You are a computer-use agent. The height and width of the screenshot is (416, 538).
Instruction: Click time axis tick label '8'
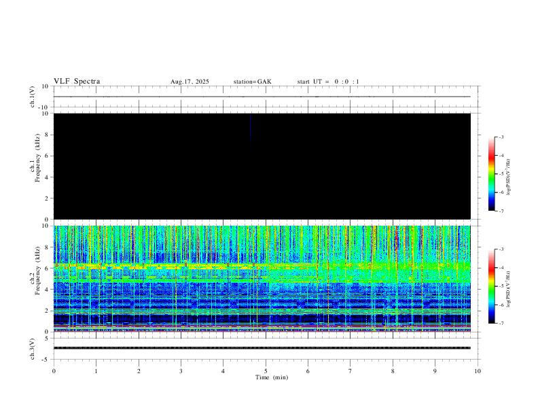(x=393, y=371)
